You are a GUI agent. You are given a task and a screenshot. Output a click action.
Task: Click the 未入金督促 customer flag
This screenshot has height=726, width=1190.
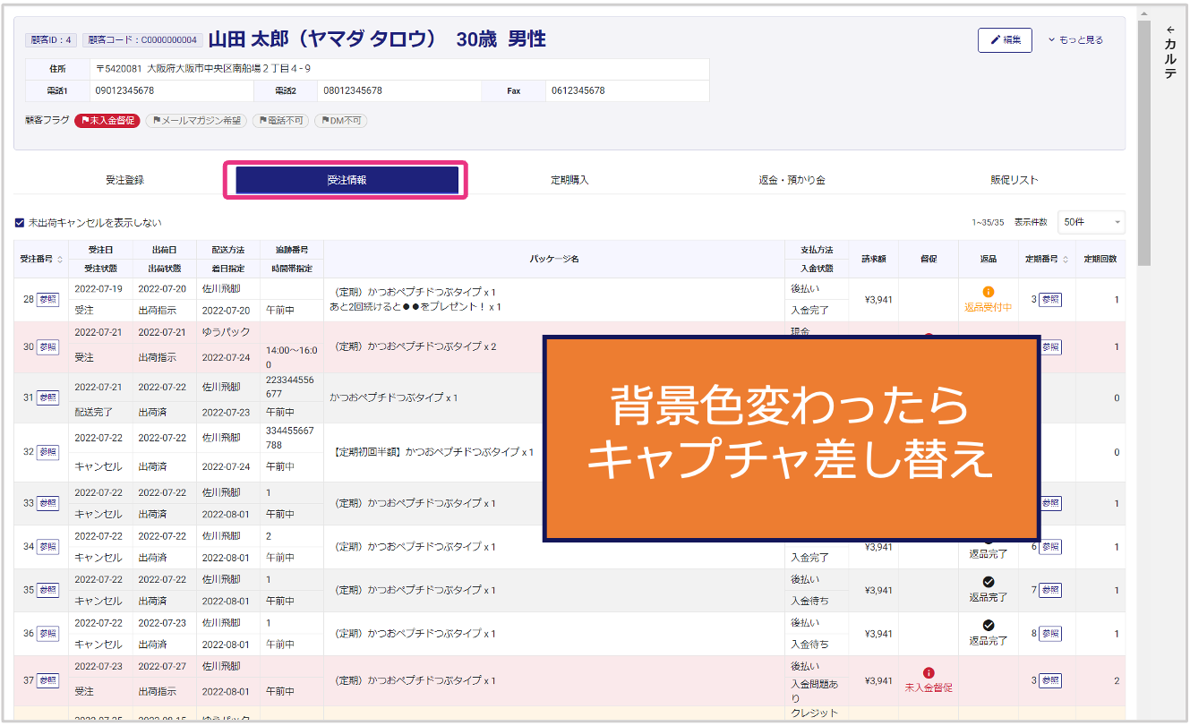(107, 121)
